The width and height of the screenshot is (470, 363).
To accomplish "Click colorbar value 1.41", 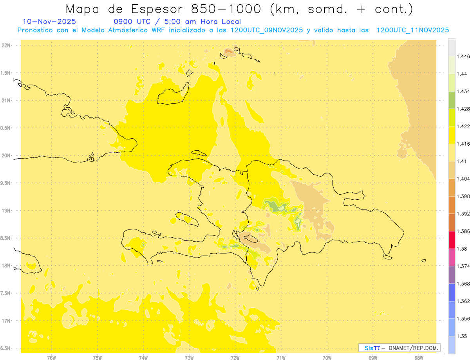I will coord(462,161).
